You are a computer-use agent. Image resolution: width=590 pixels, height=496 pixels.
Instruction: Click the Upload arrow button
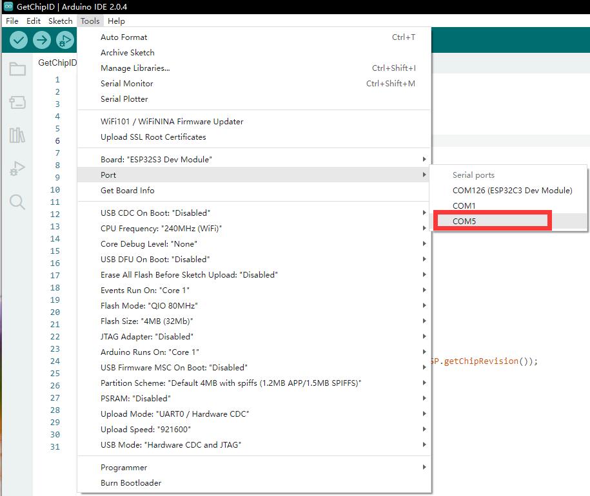tap(42, 40)
